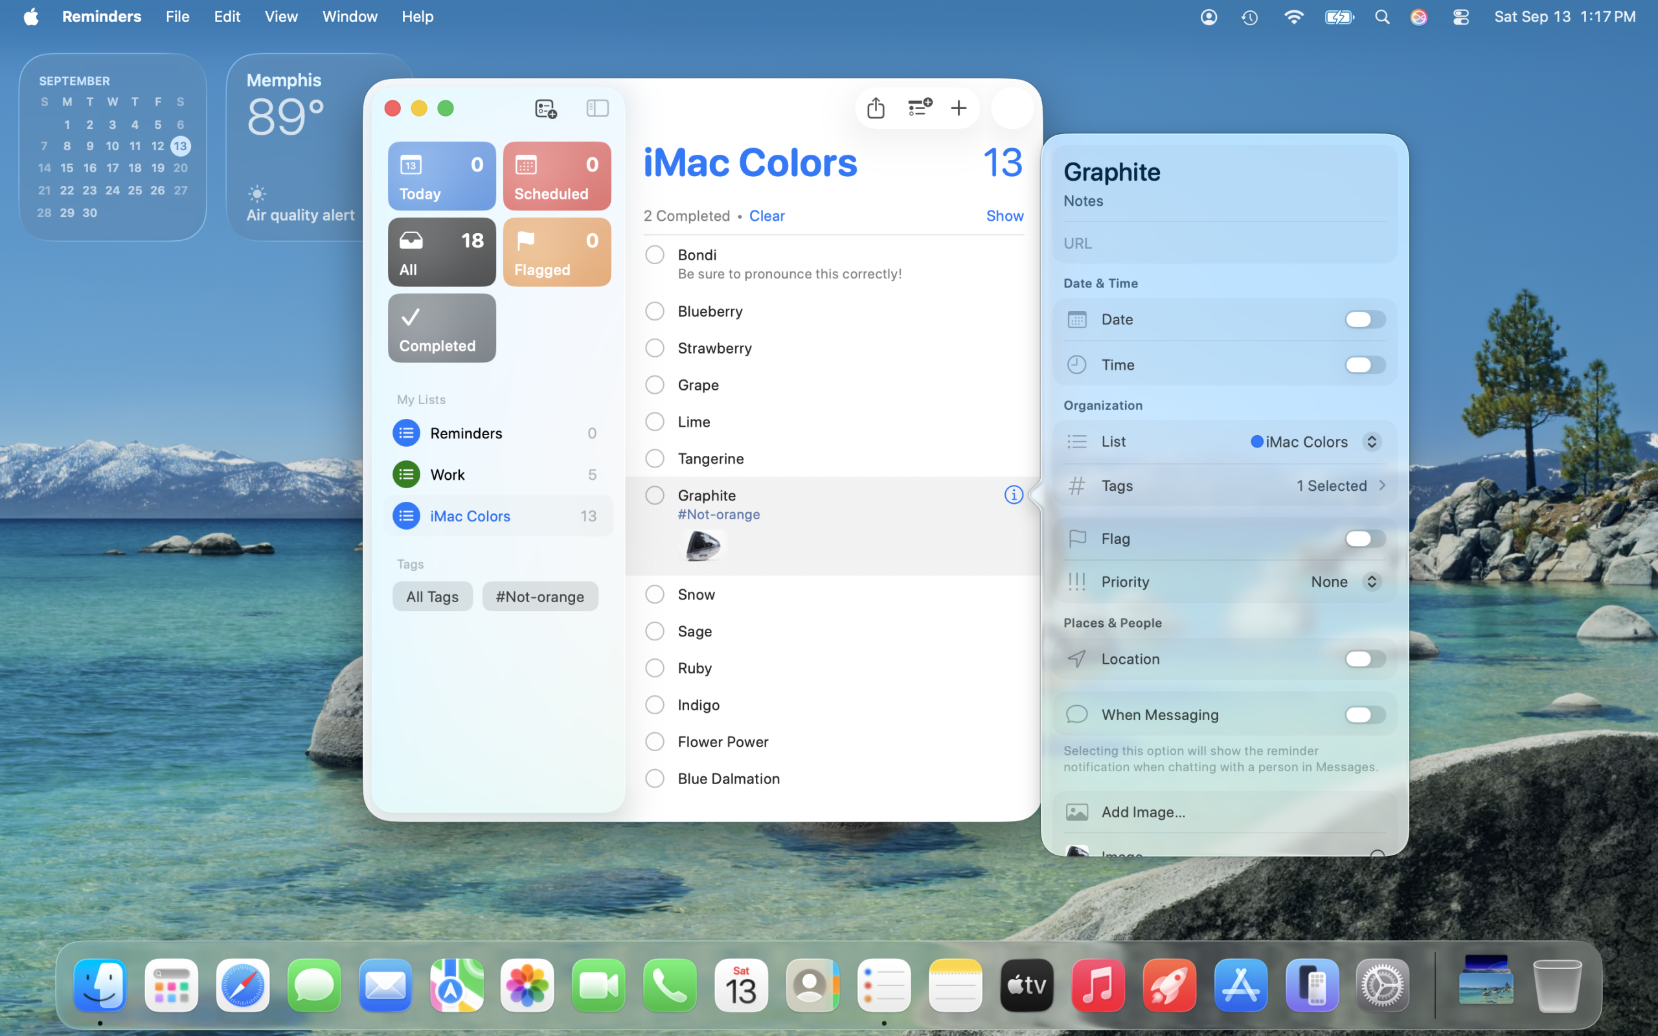The width and height of the screenshot is (1658, 1036).
Task: Turn on the Flag switch
Action: click(1364, 539)
